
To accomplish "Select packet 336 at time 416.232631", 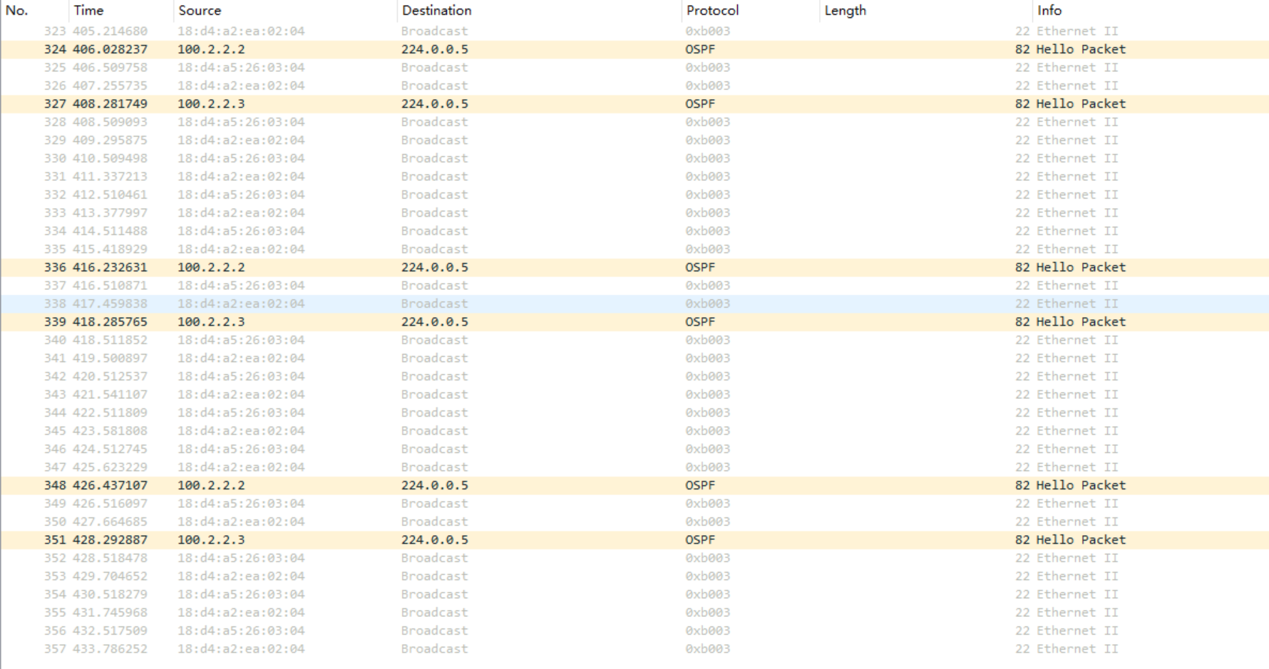I will tap(634, 267).
